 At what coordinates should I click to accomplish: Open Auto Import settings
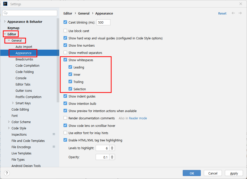click(x=24, y=47)
